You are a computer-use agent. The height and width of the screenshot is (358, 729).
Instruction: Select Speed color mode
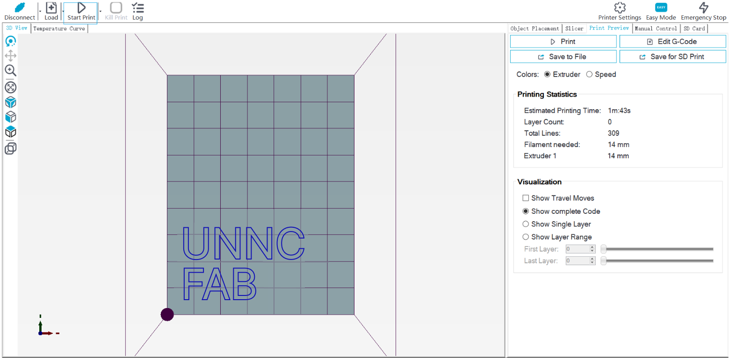point(589,74)
